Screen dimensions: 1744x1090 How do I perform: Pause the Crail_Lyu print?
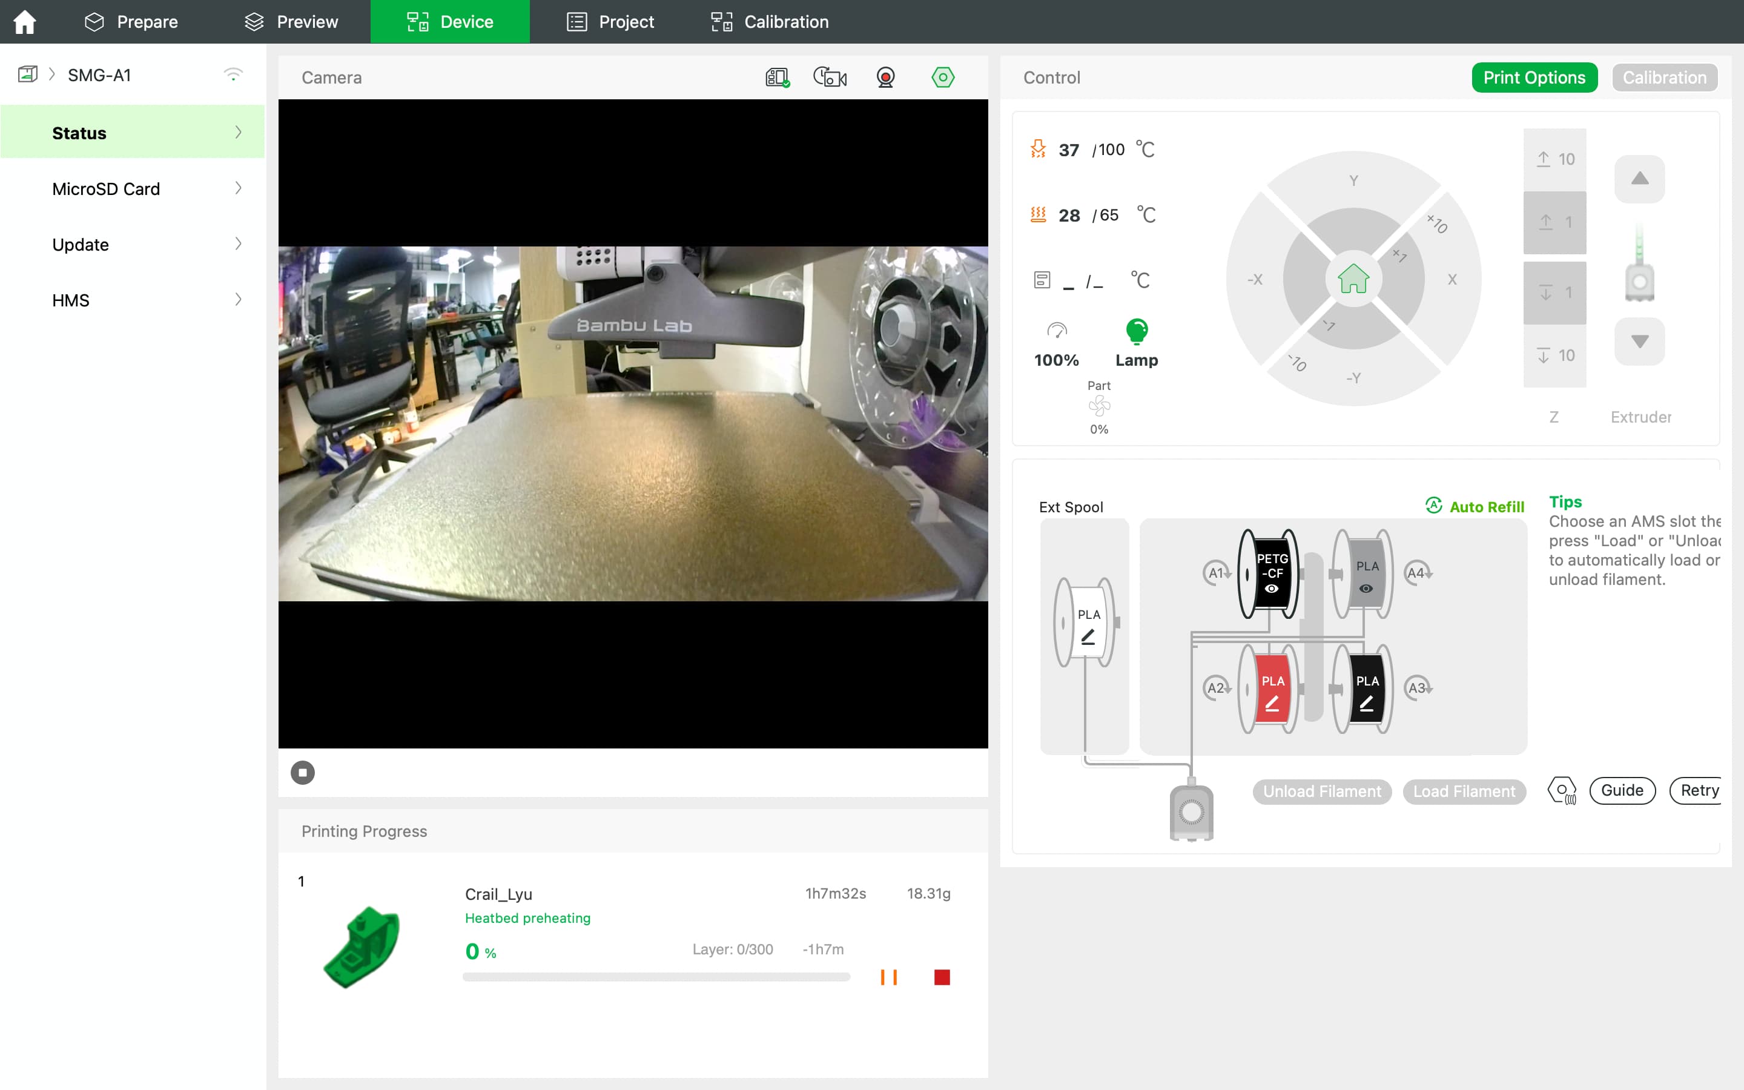click(888, 977)
